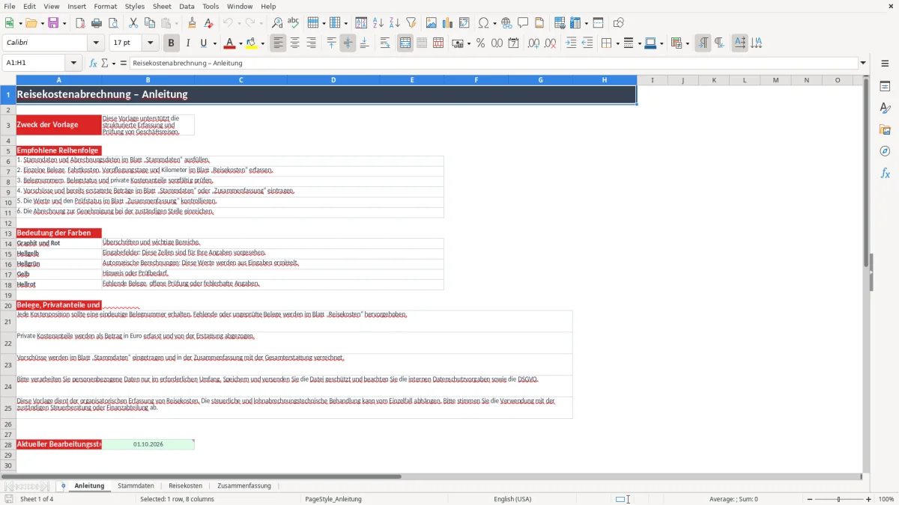This screenshot has width=899, height=505.
Task: Select column D header
Action: point(333,80)
